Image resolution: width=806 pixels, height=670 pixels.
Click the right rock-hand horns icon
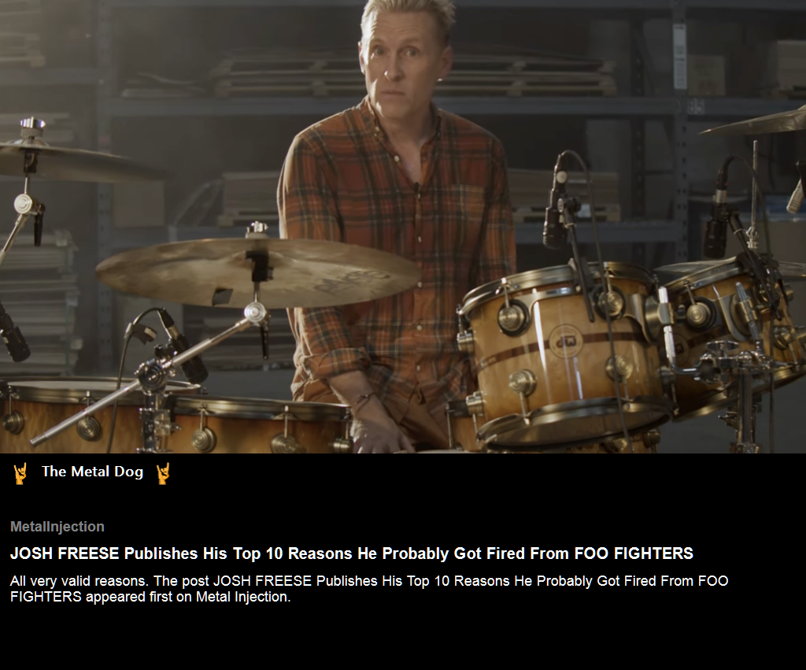pos(163,473)
